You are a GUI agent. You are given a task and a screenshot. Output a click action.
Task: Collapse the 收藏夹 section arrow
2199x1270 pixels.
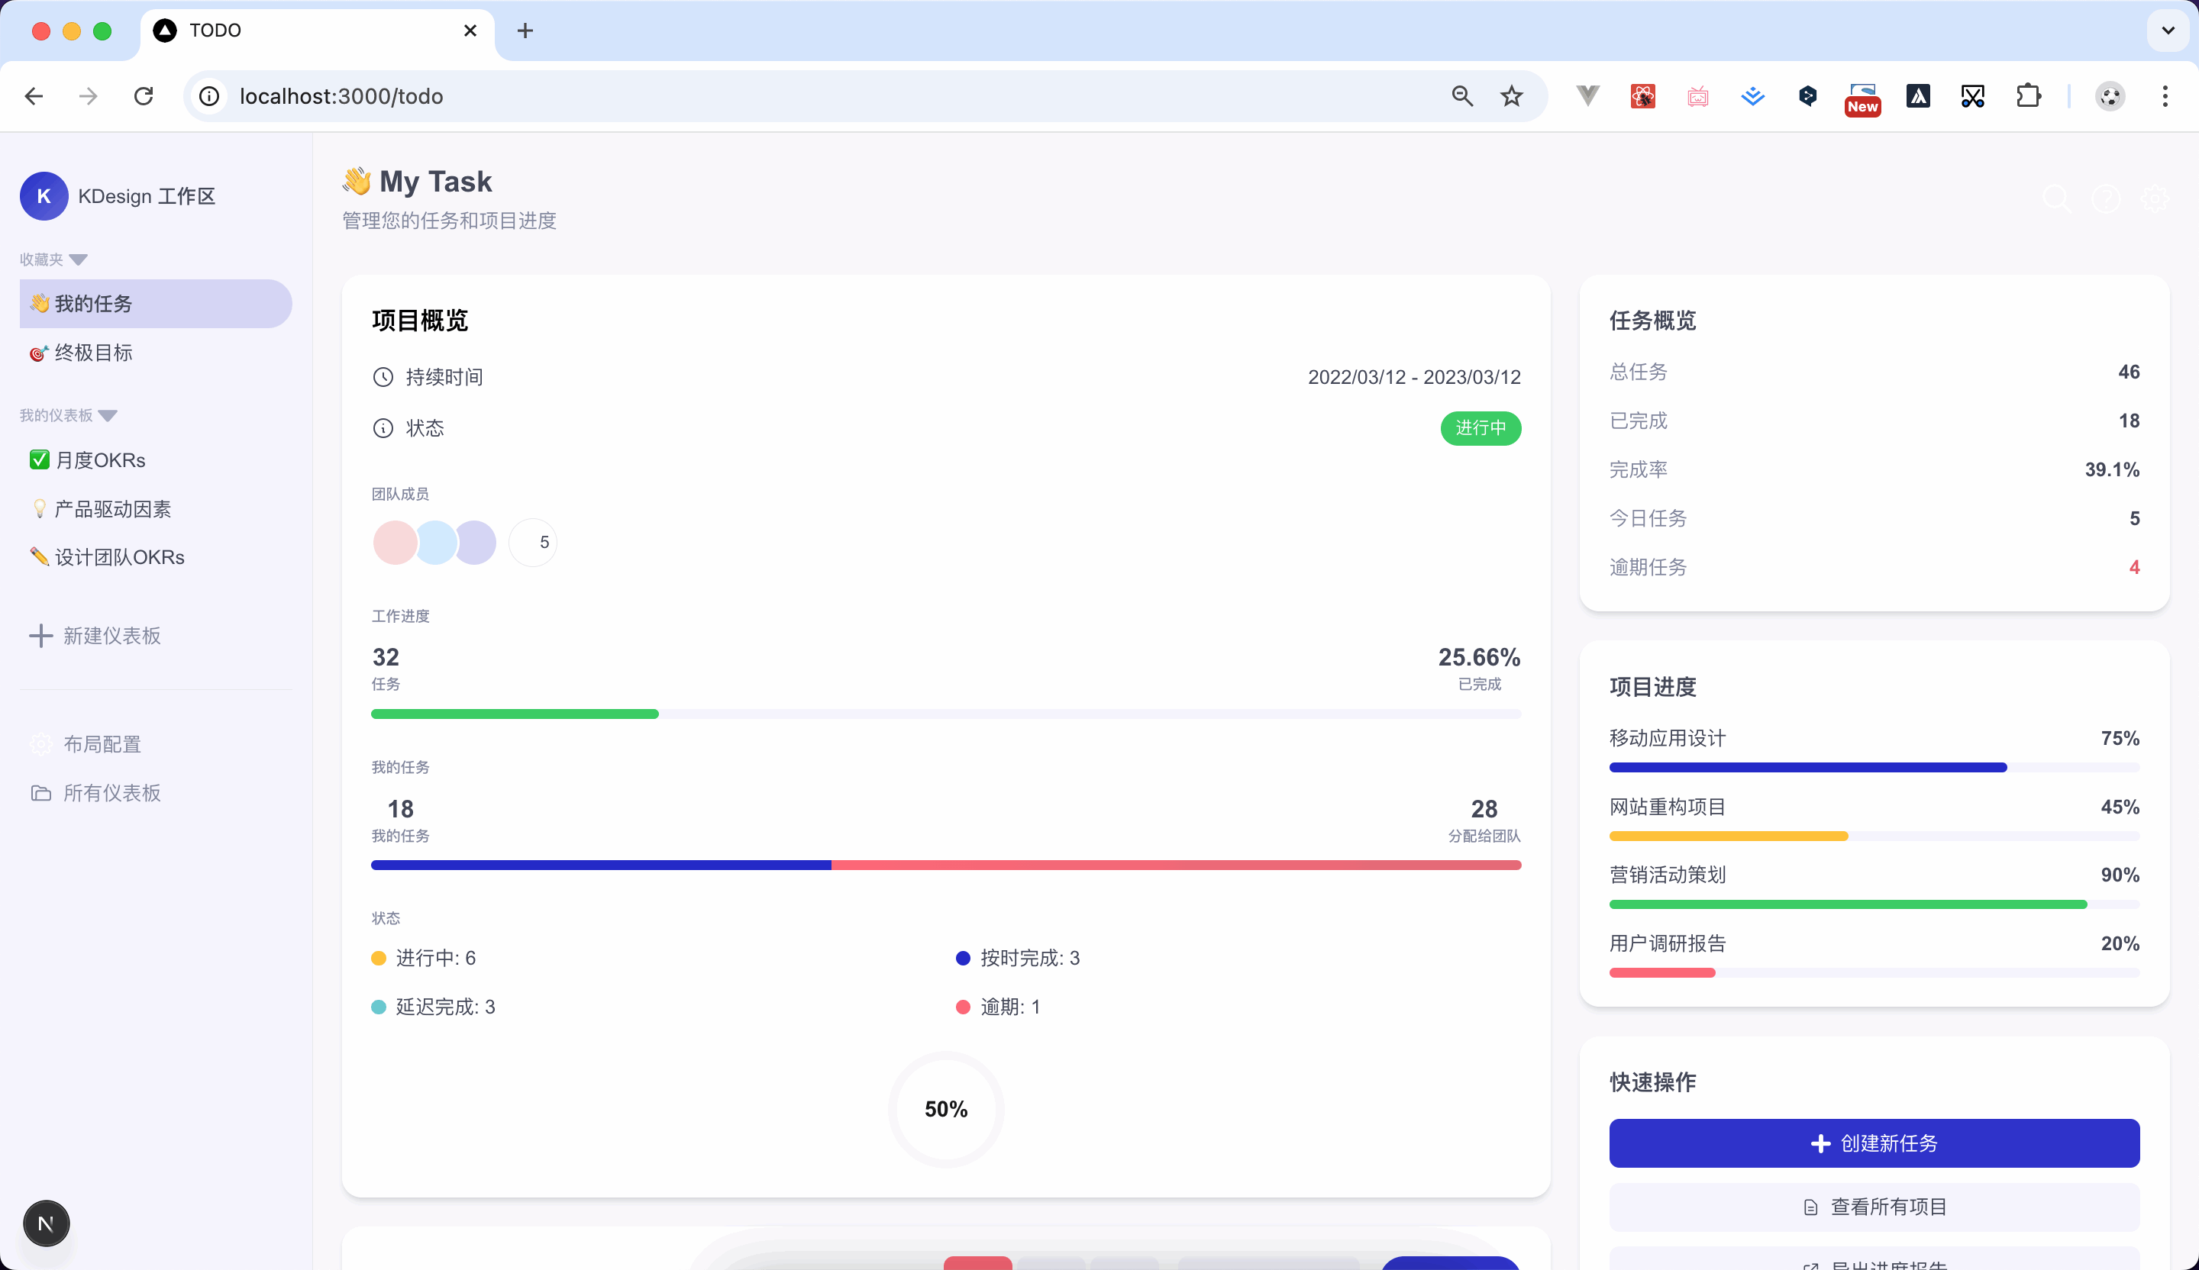click(79, 260)
